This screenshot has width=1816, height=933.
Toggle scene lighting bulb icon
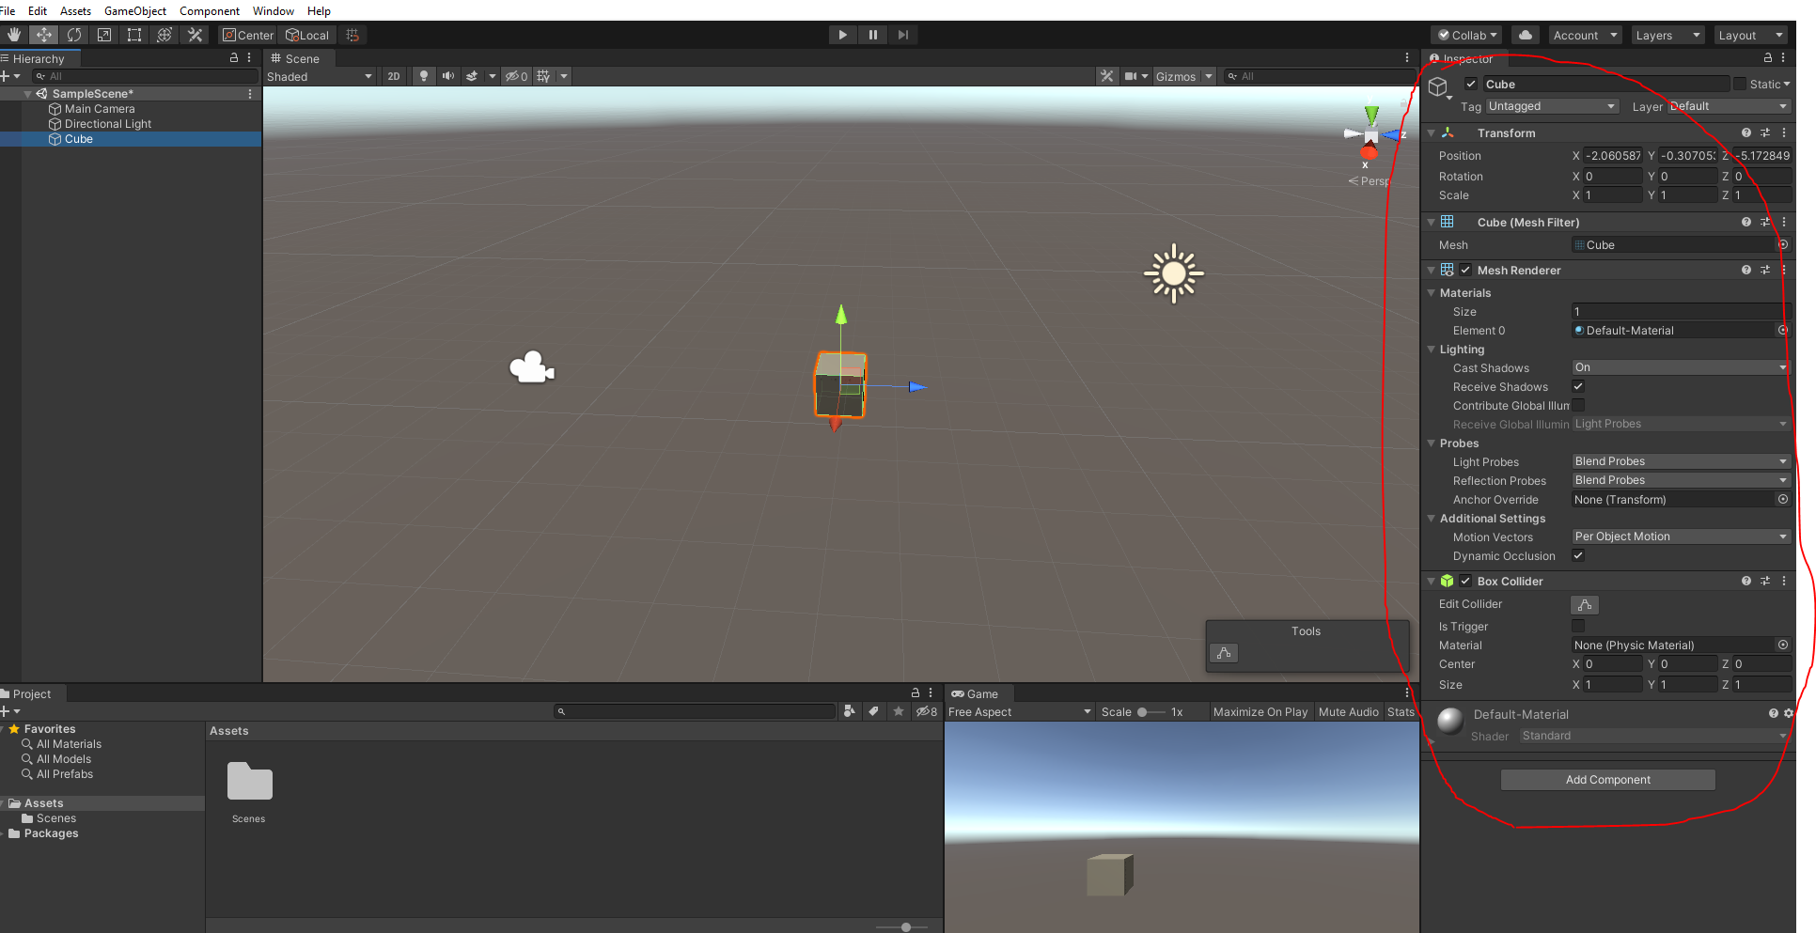424,76
